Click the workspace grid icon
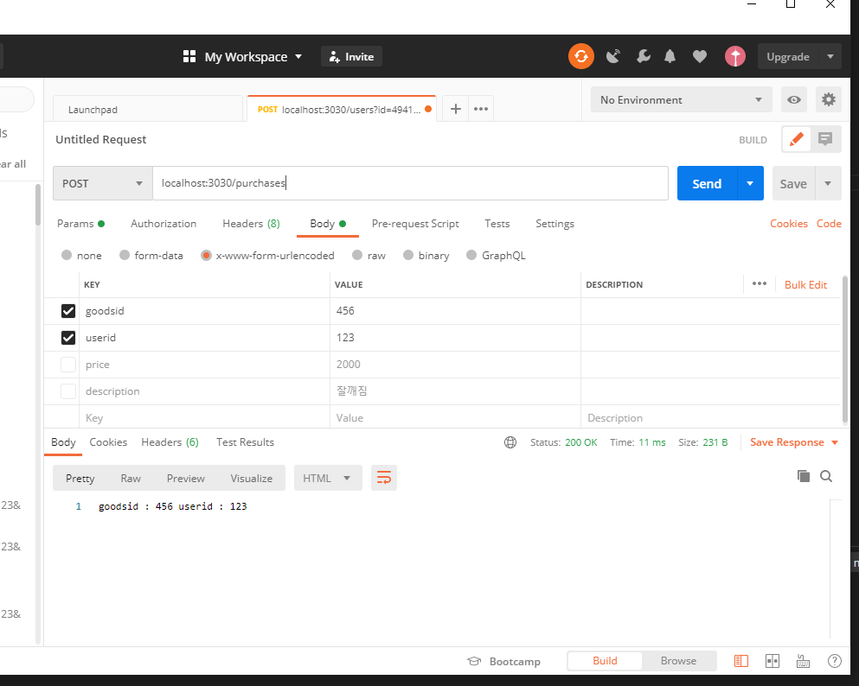Viewport: 859px width, 686px height. 189,56
